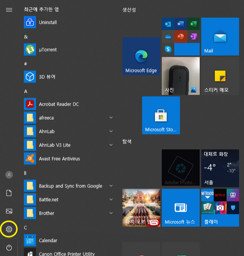
Task: Open Pictures from the sidebar
Action: (9, 211)
